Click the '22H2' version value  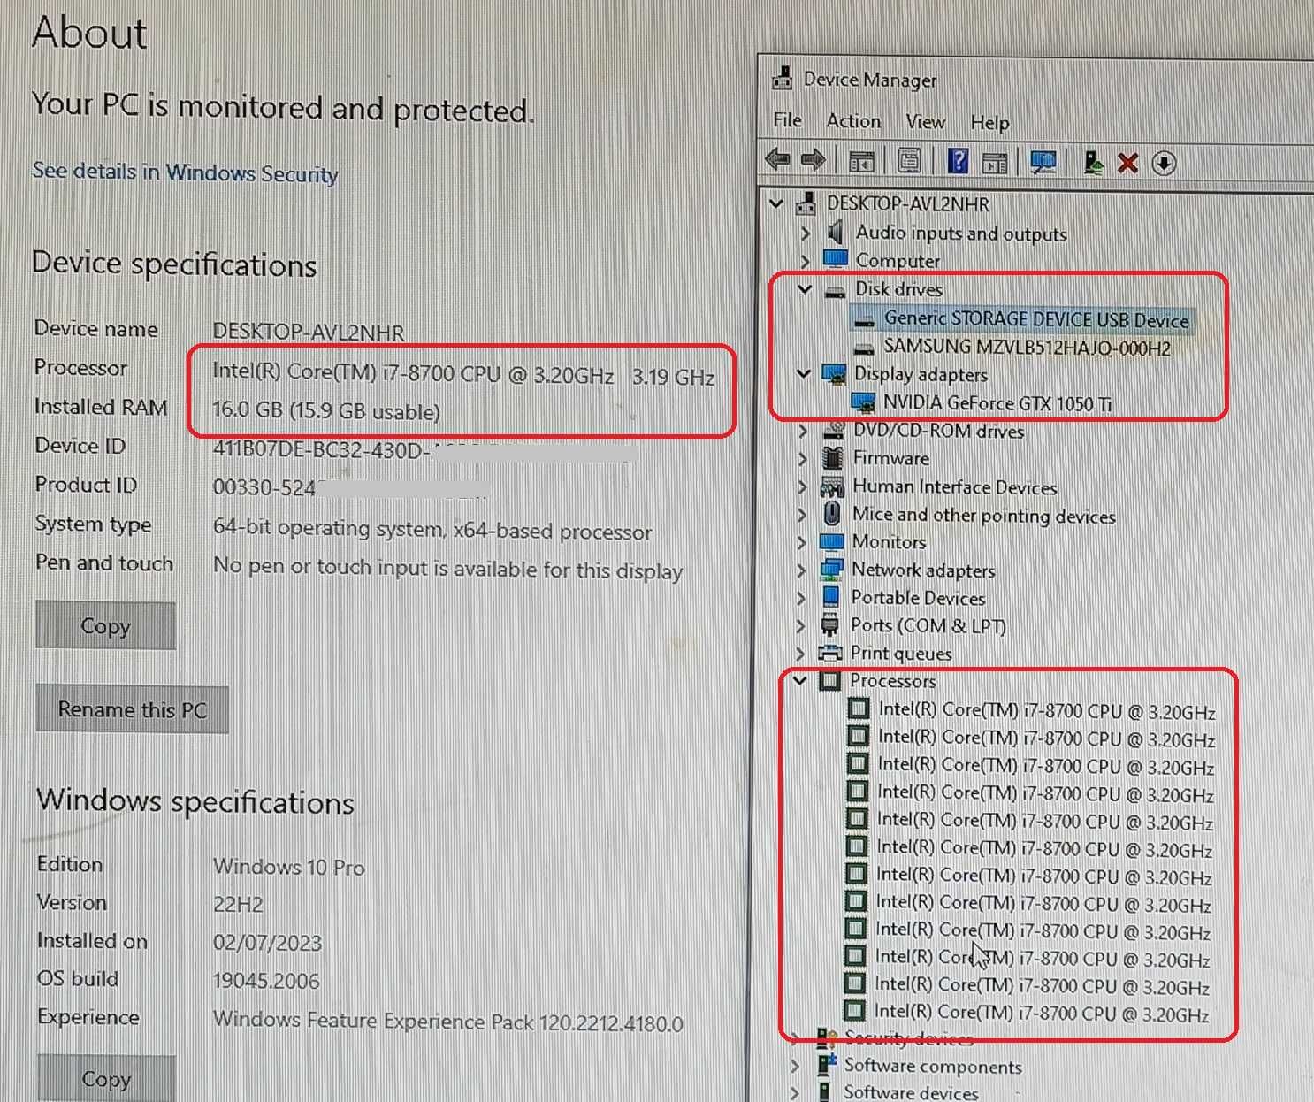(x=238, y=904)
